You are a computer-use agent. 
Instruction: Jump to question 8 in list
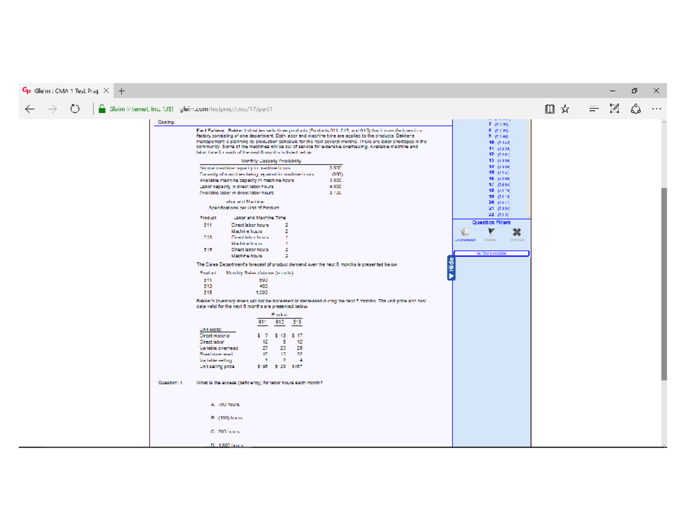[x=500, y=131]
